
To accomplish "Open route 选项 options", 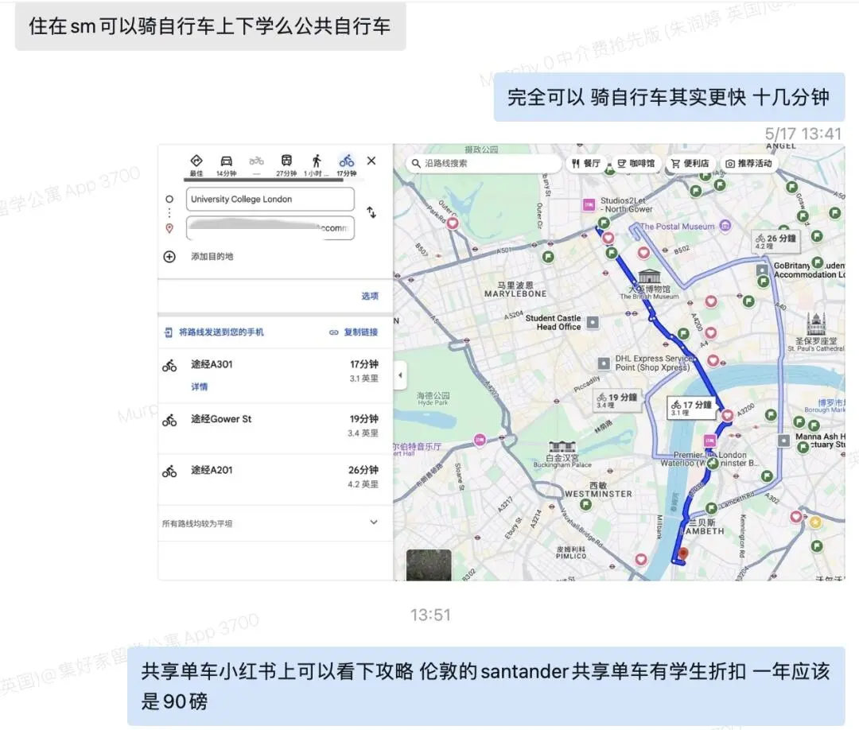I will pyautogui.click(x=370, y=296).
